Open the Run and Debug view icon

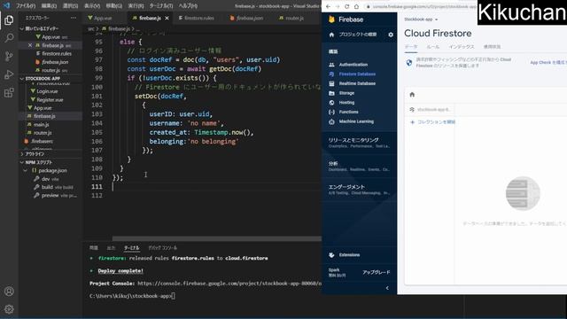(9, 74)
